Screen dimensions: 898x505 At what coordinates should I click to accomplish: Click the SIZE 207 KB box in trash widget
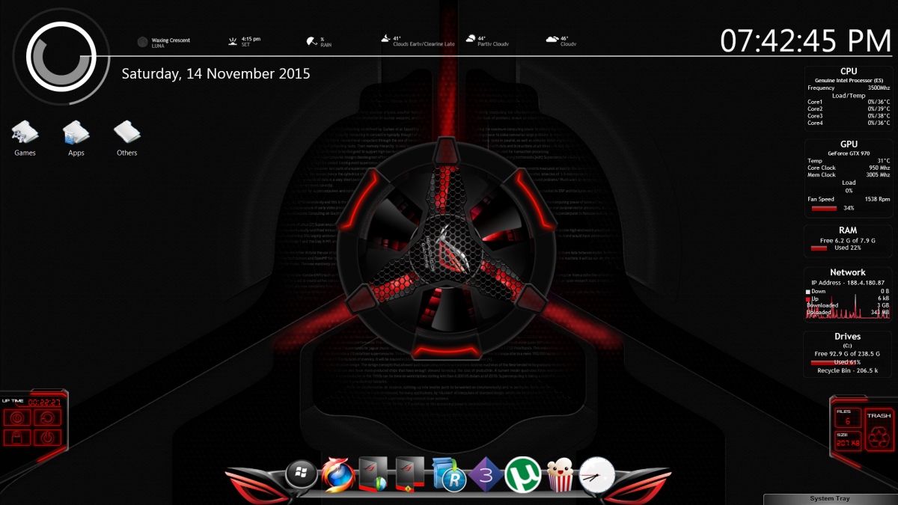click(847, 441)
